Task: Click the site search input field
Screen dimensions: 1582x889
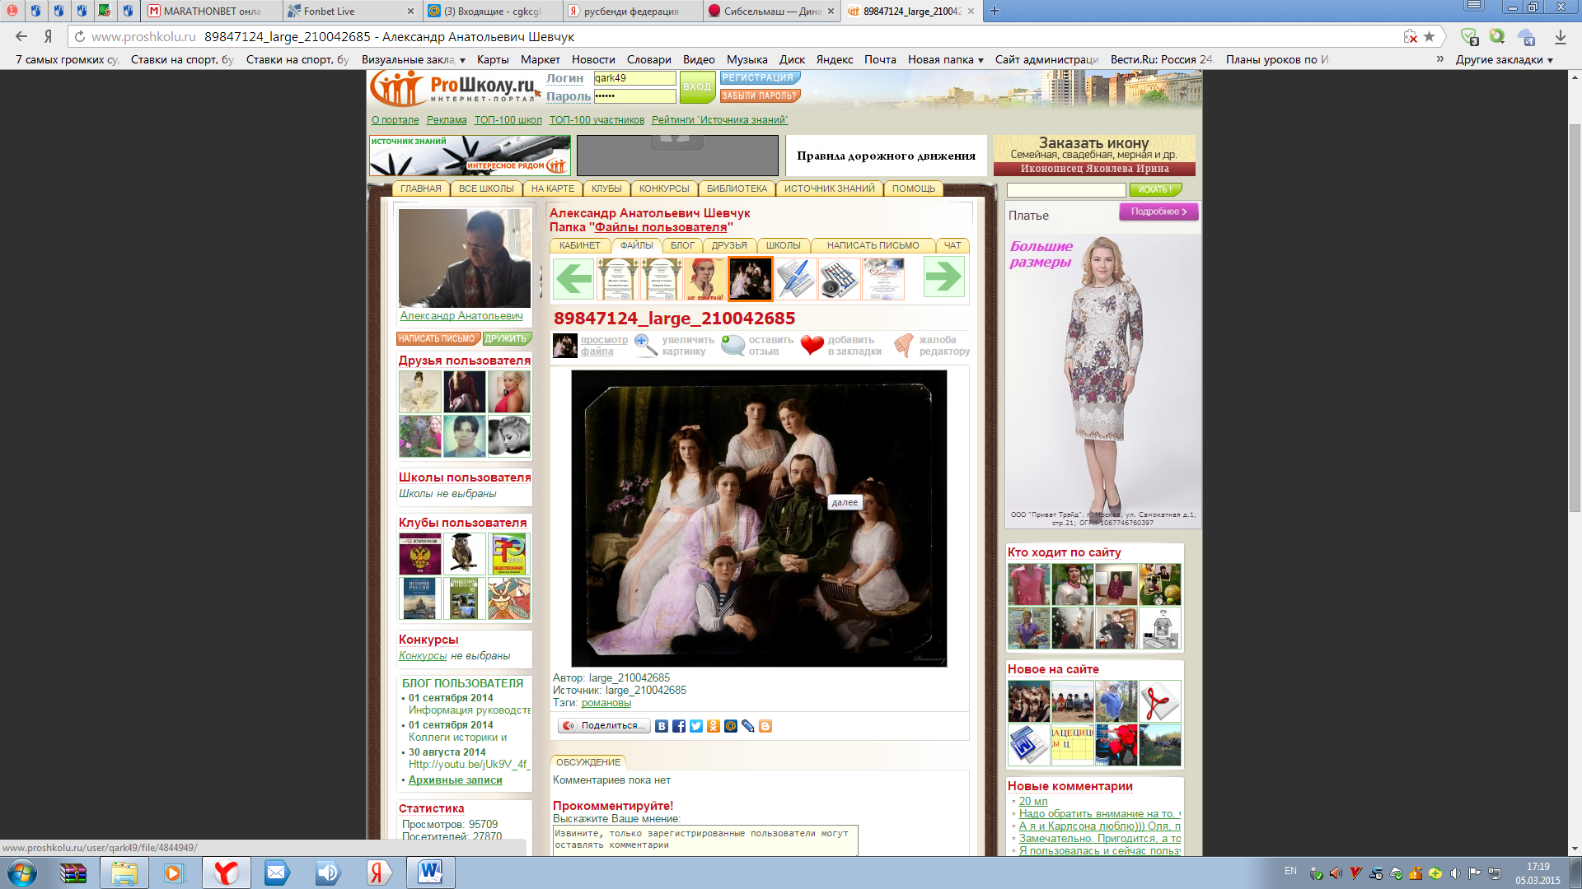Action: tap(1066, 190)
